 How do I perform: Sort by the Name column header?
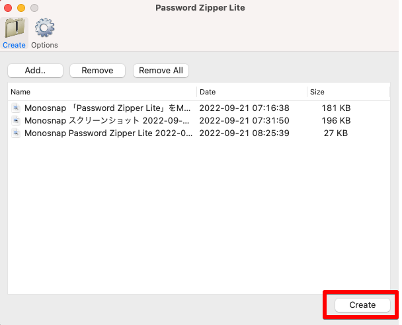click(102, 92)
